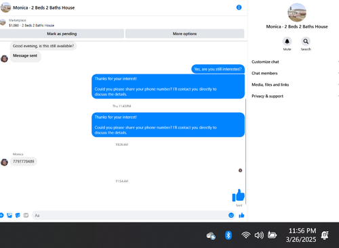Click the sent thumbs-up in conversation
339x248 pixels.
click(238, 195)
